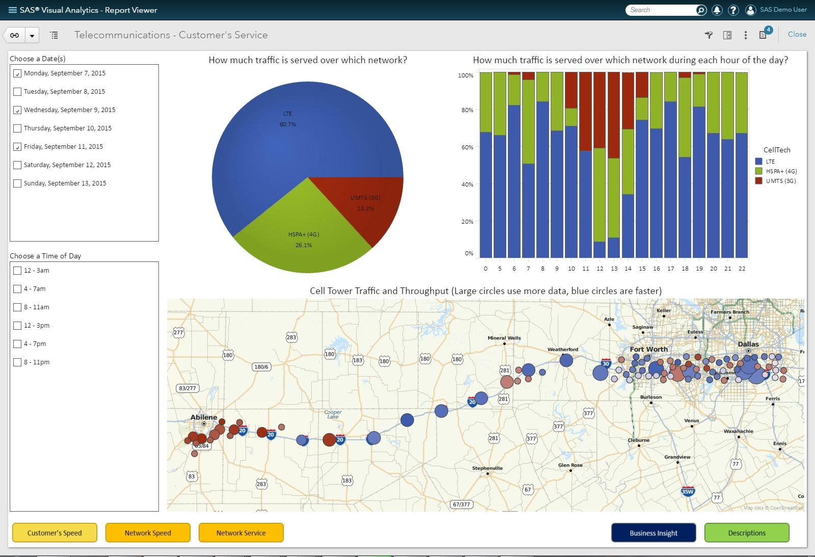
Task: Click the link back navigation icon
Action: point(15,35)
